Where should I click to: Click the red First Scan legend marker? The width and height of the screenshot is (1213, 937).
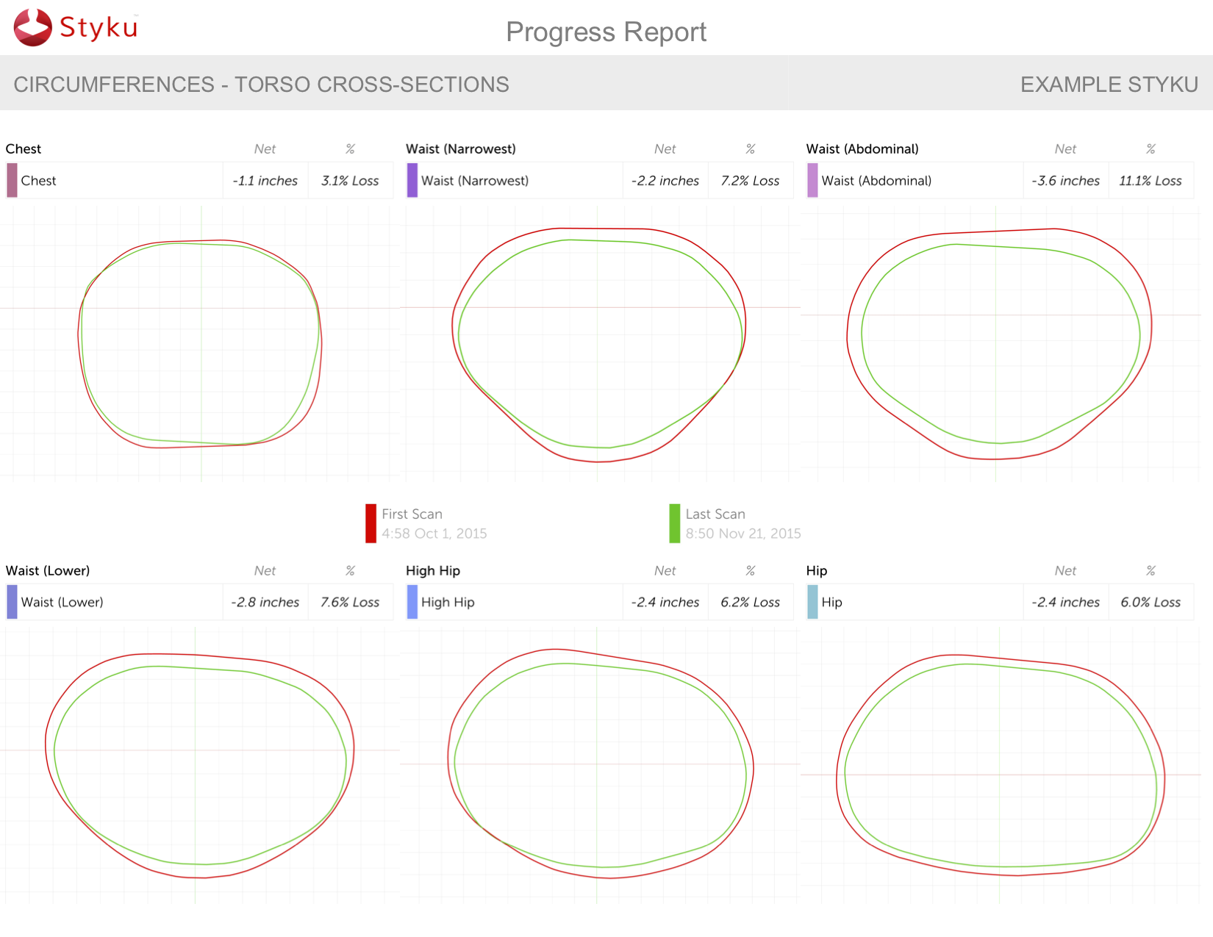(371, 523)
